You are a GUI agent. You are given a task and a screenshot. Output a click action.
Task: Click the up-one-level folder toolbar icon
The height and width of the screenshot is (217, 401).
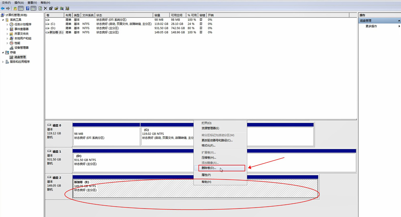pyautogui.click(x=15, y=8)
